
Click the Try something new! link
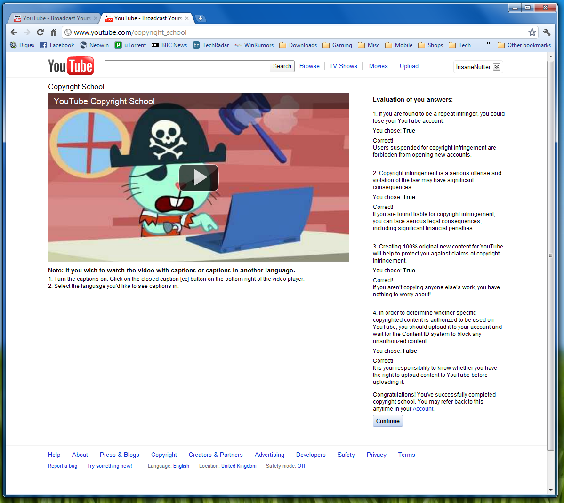point(109,466)
